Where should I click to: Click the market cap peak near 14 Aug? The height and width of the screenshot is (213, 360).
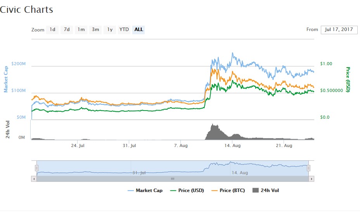[232, 53]
